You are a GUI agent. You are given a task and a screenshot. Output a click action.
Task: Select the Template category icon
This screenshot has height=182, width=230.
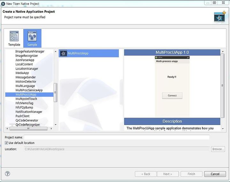[x=14, y=38]
